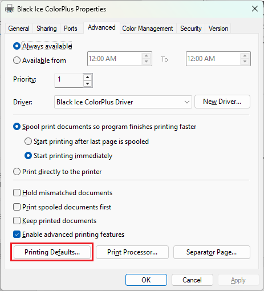Click the Priority number field
This screenshot has width=264, height=291.
[x=69, y=80]
